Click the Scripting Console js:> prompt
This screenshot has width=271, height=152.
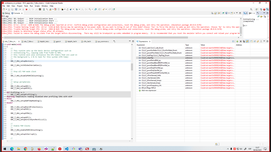coord(245,25)
